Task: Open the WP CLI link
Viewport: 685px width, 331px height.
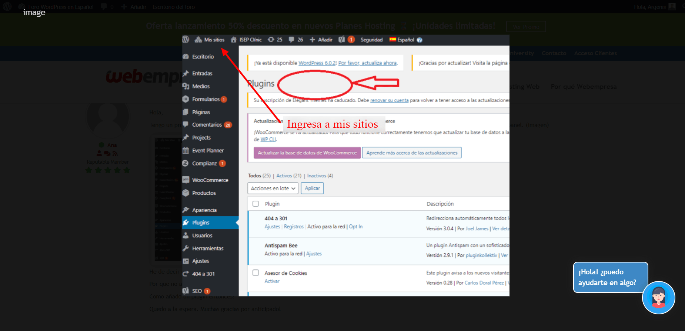Action: point(268,140)
